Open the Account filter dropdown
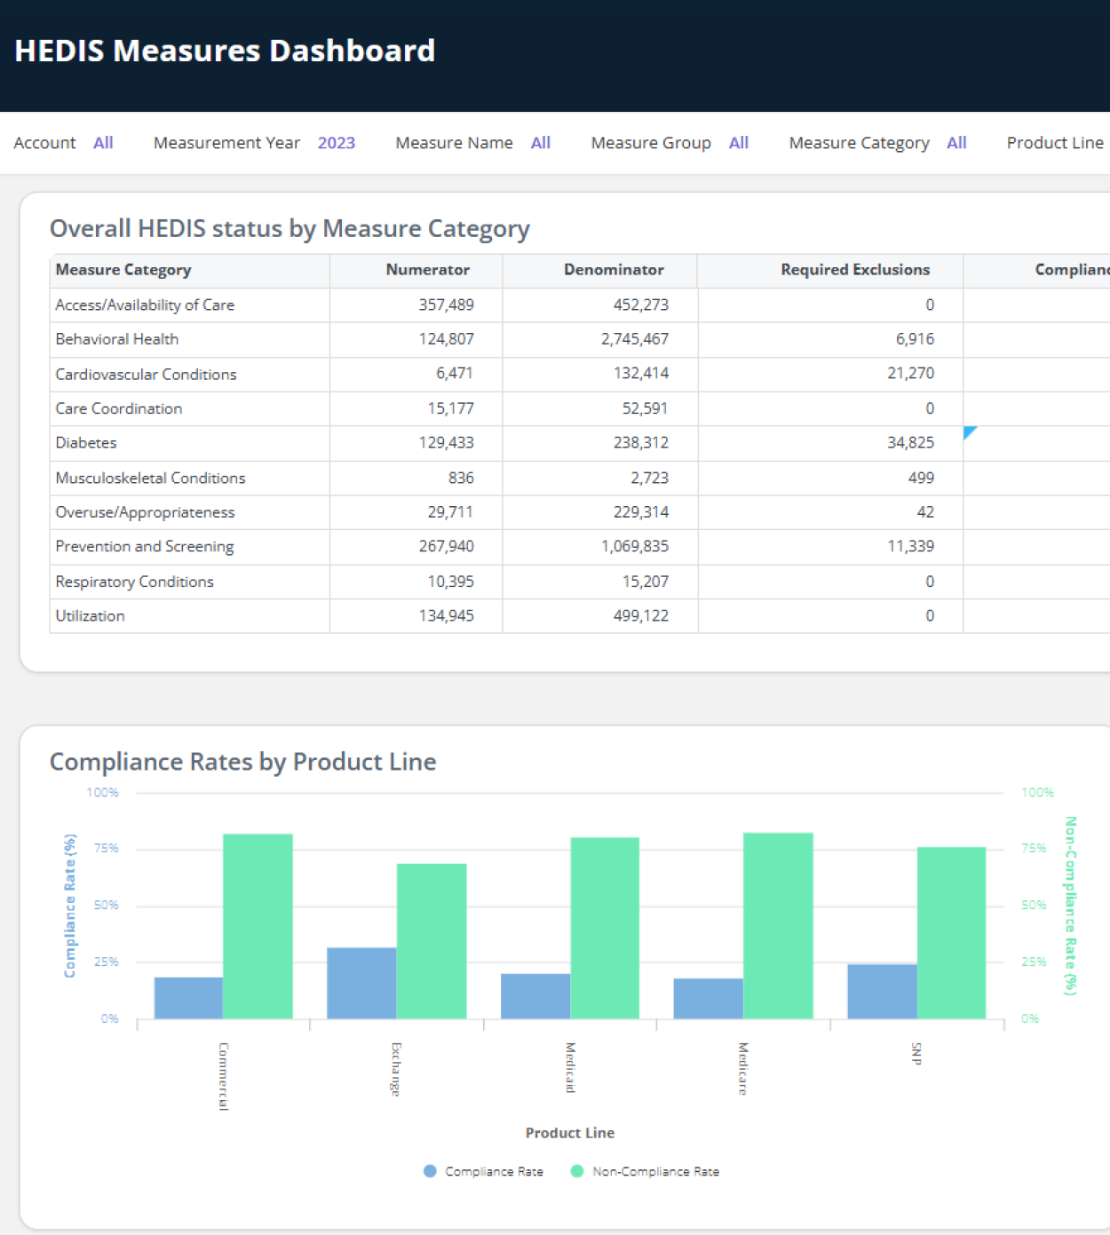 coord(103,143)
